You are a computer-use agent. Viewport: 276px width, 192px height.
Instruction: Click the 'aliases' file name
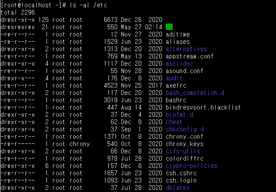(178, 42)
